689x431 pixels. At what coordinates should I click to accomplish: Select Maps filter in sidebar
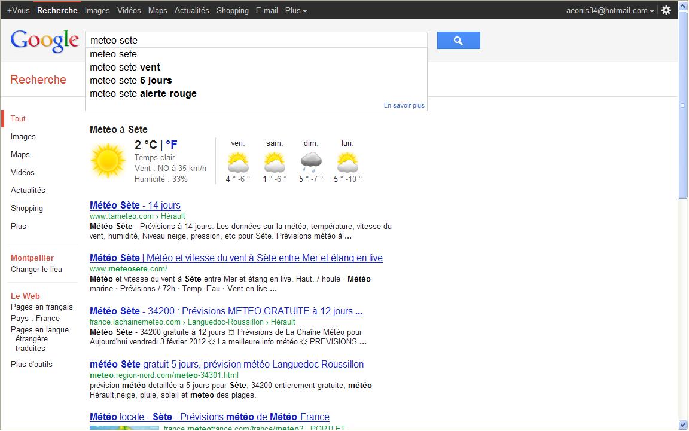click(x=20, y=155)
